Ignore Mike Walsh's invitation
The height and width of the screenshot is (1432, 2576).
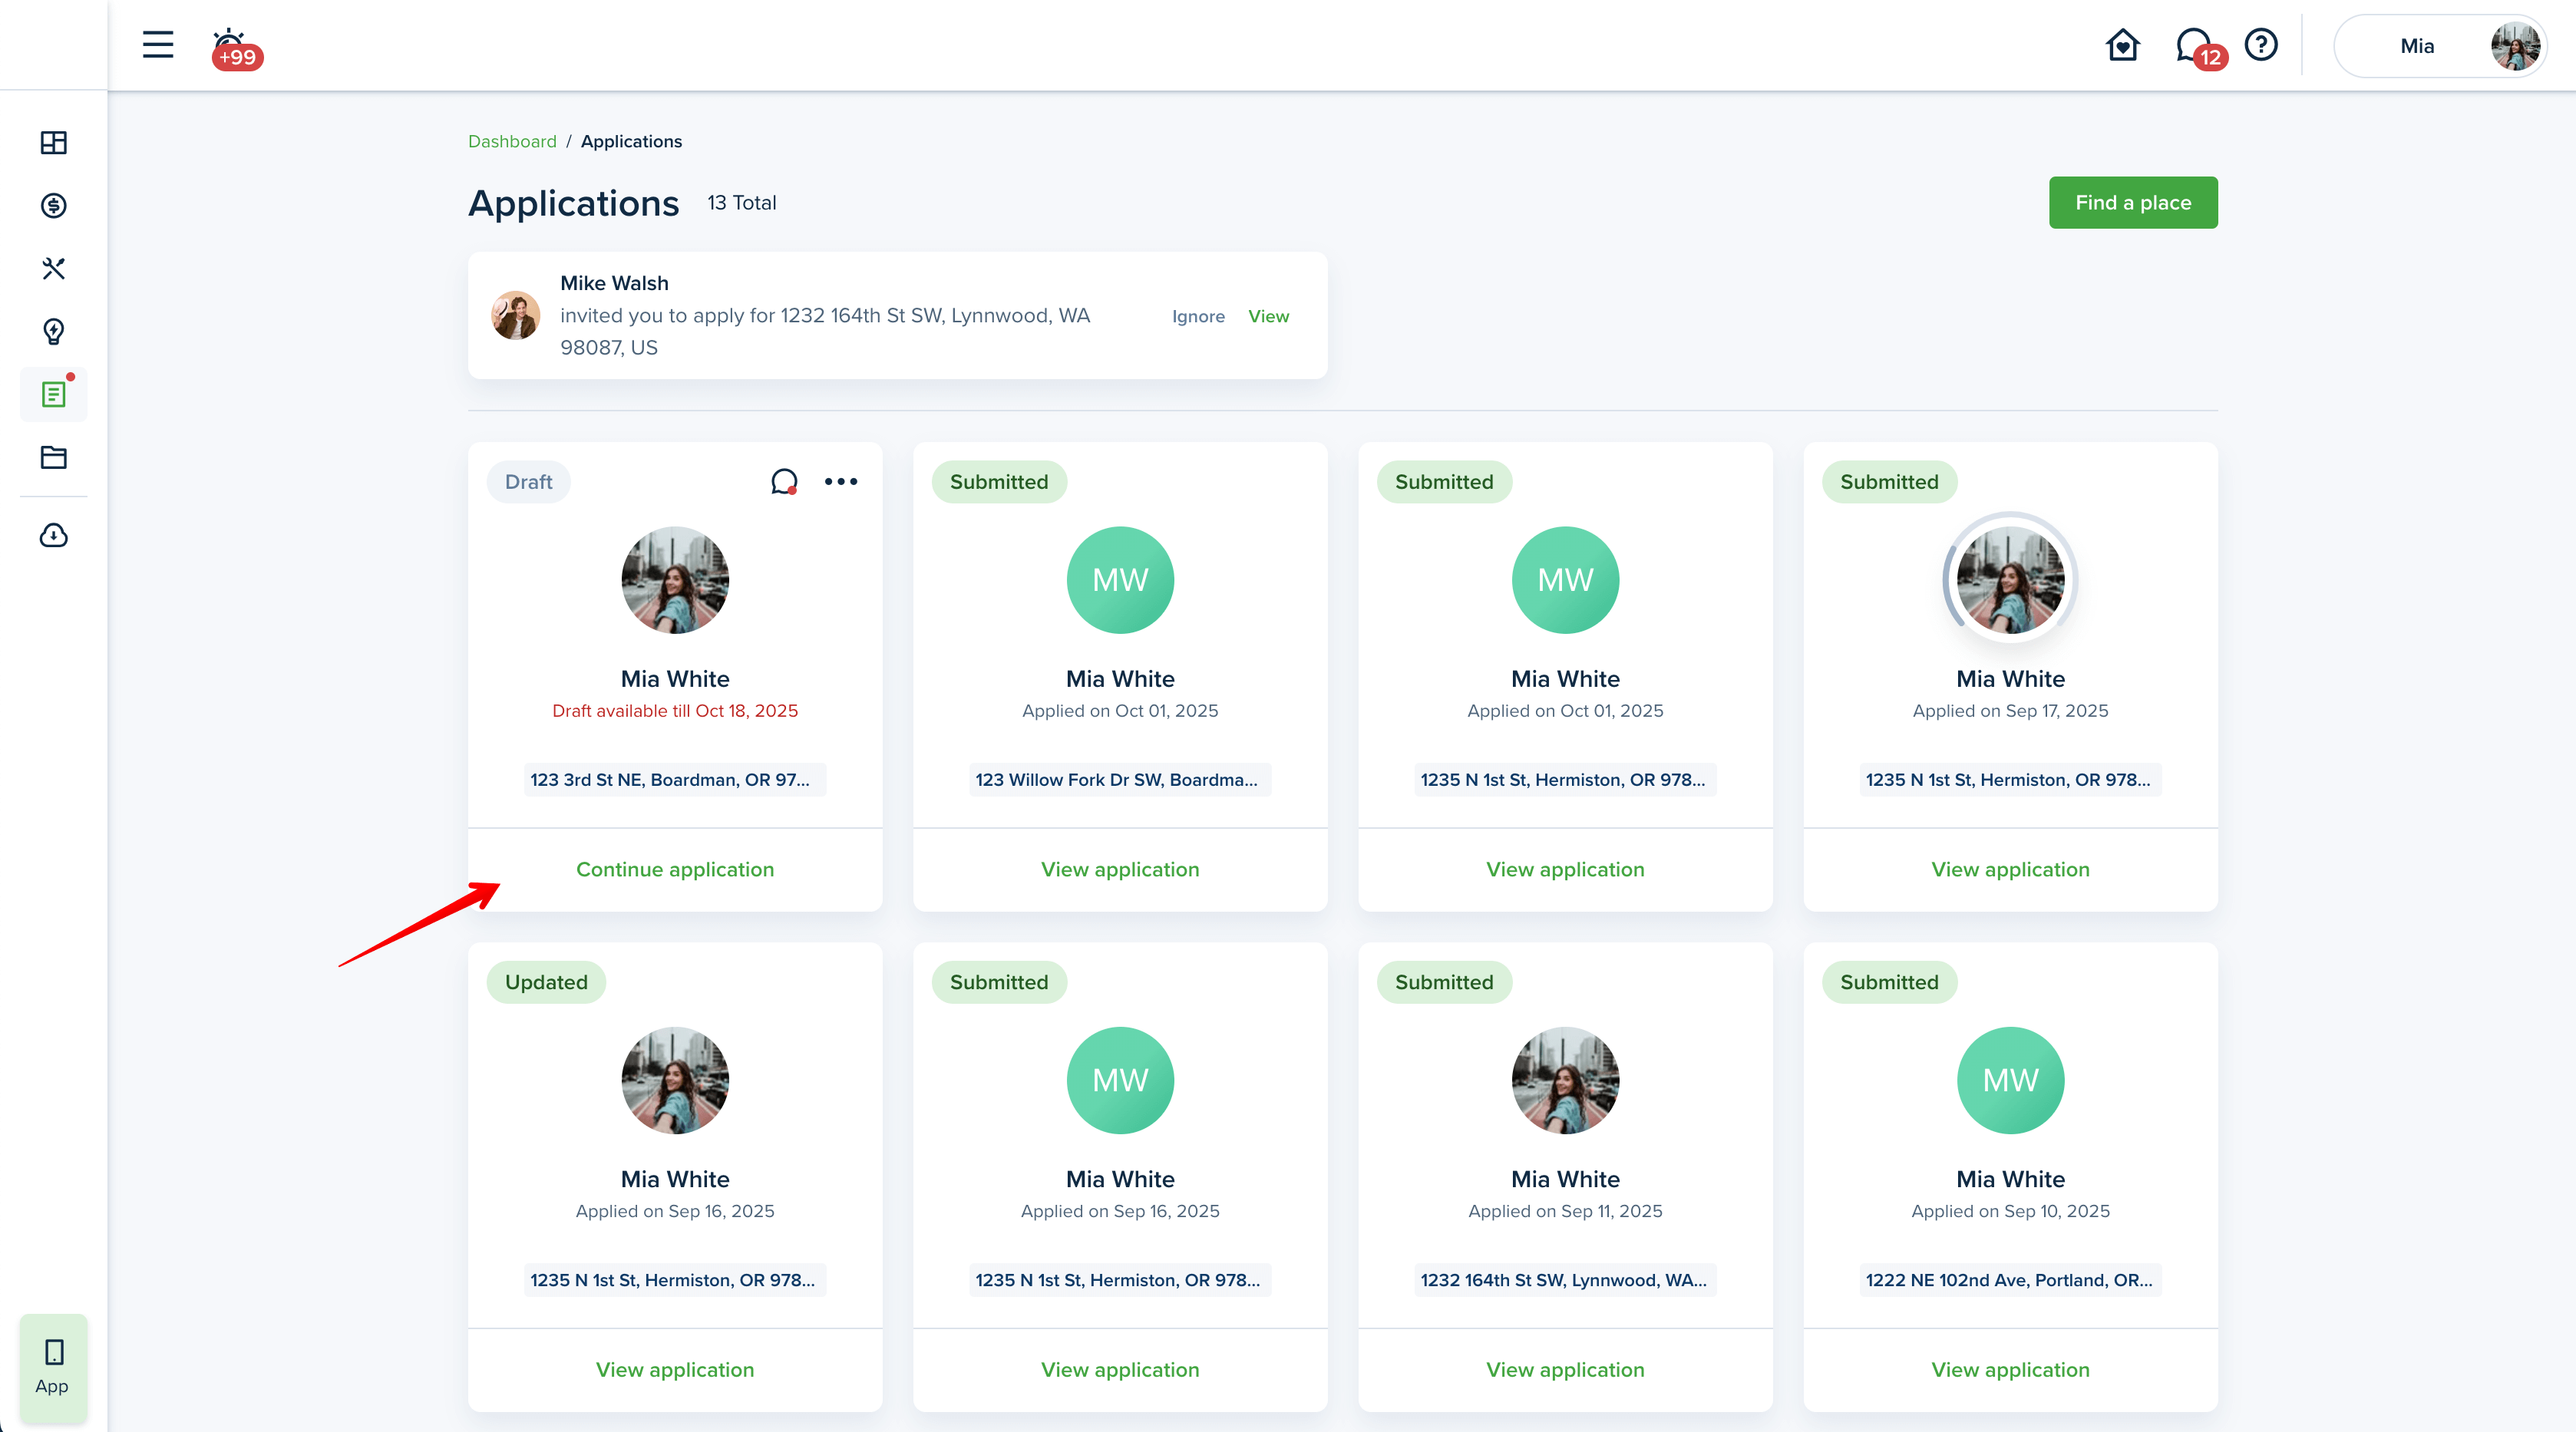1198,316
